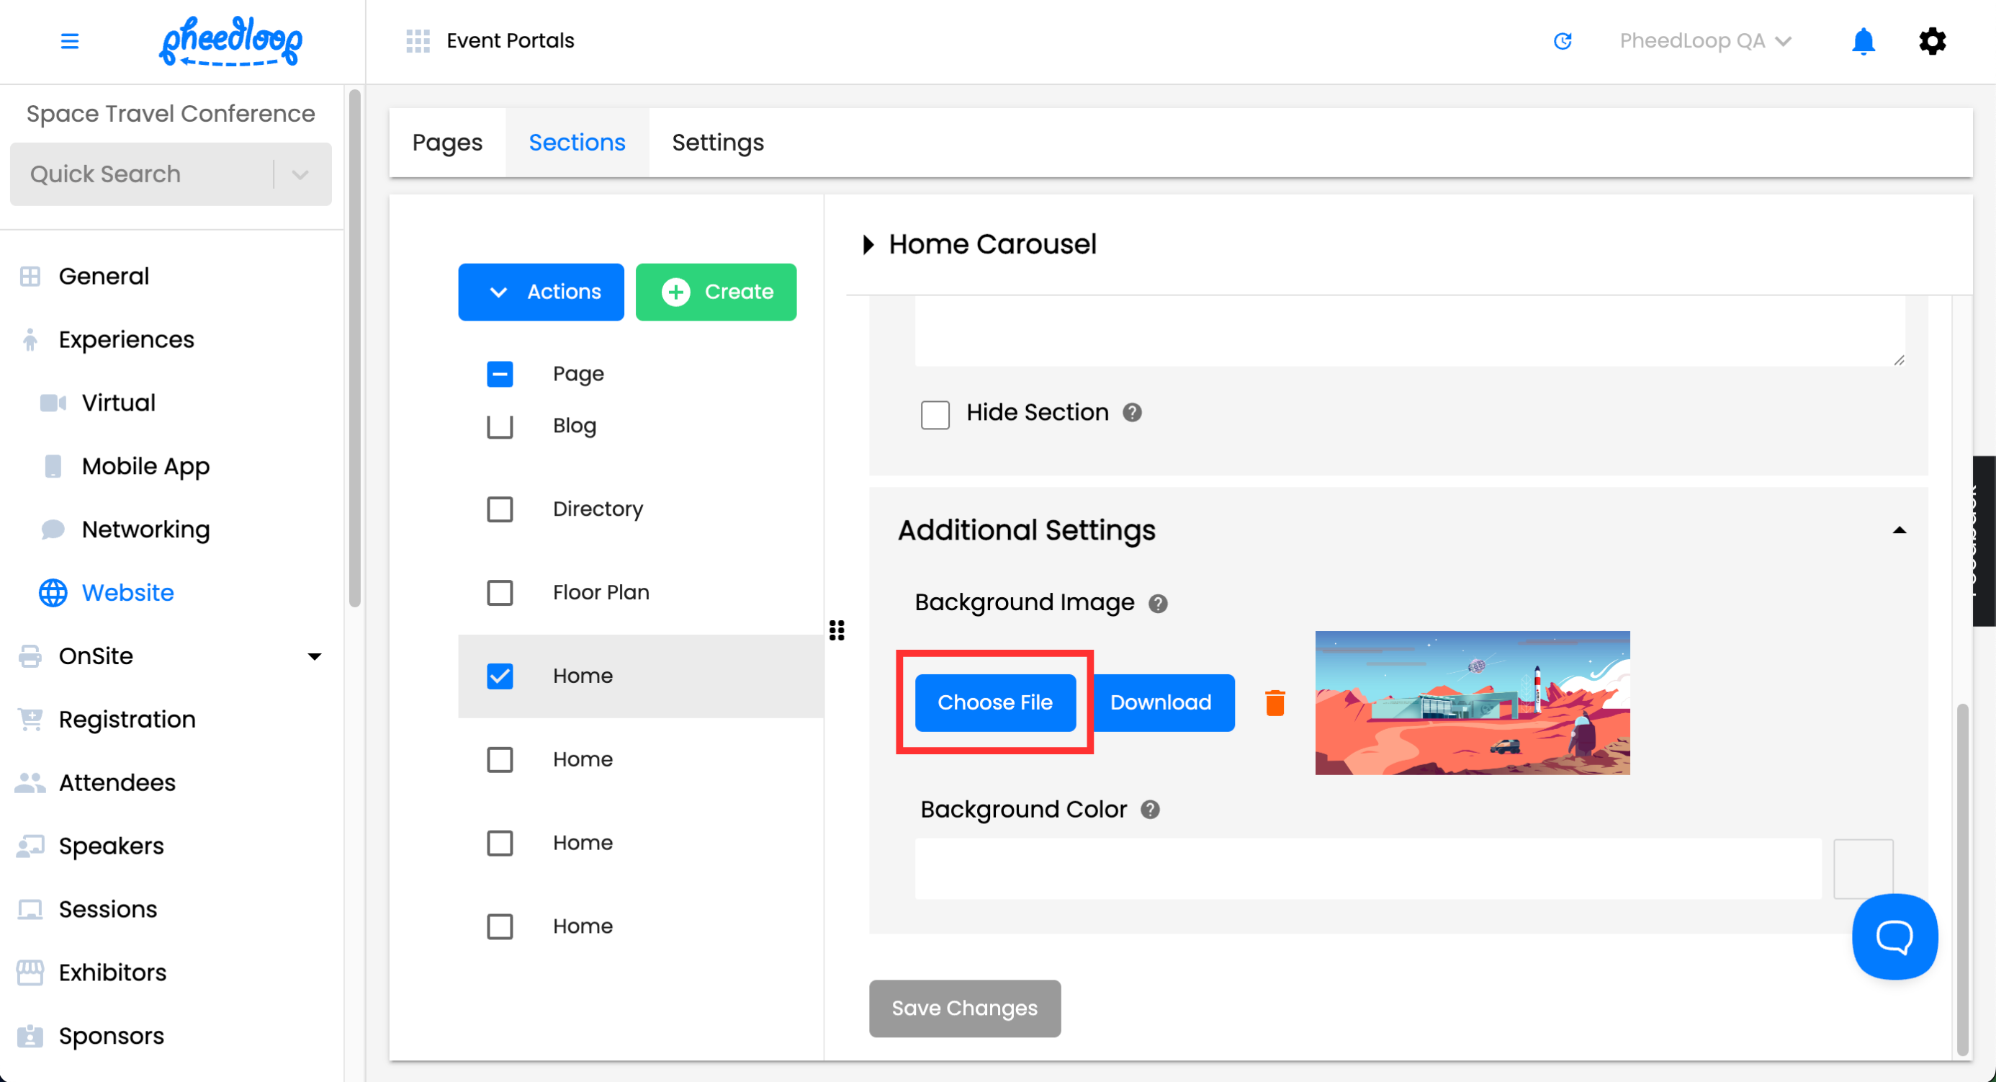Click the Networking chat bubble icon
The height and width of the screenshot is (1082, 1996).
(x=53, y=529)
